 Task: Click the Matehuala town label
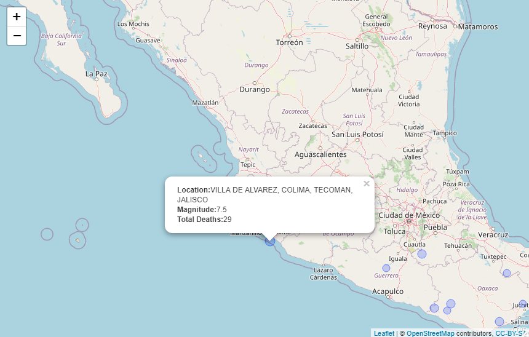367,90
